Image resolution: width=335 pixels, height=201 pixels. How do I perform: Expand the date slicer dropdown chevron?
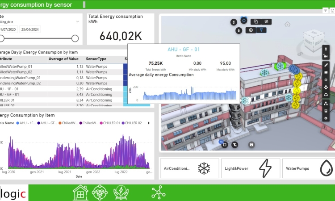[77, 21]
